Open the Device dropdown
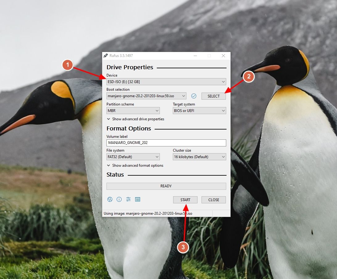The image size is (337, 279). (166, 82)
